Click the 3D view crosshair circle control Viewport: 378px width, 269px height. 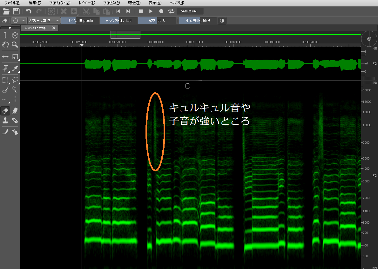369,39
